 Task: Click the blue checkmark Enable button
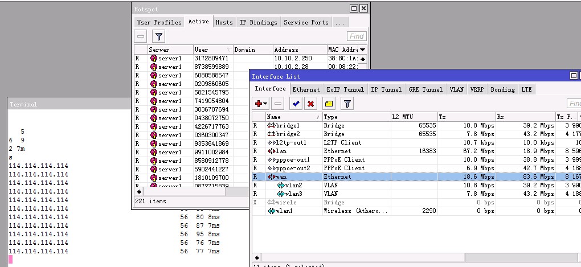(296, 104)
